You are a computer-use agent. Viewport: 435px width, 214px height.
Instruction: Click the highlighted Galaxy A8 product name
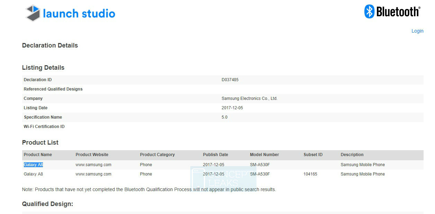pos(33,165)
